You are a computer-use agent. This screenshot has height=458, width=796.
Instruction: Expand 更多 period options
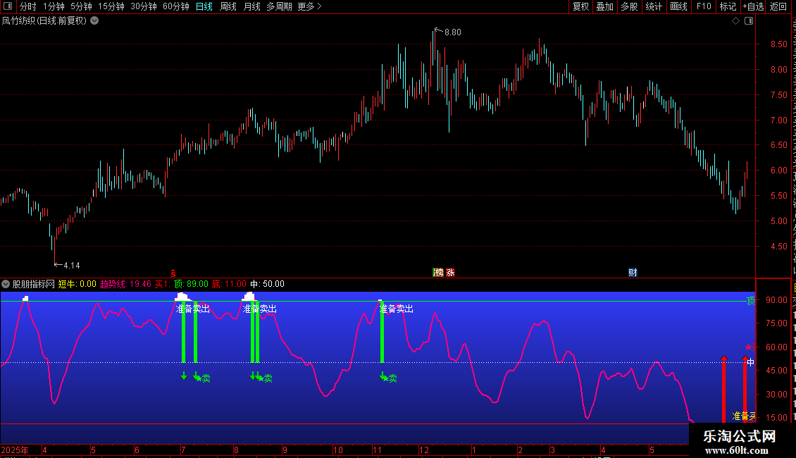coord(309,6)
